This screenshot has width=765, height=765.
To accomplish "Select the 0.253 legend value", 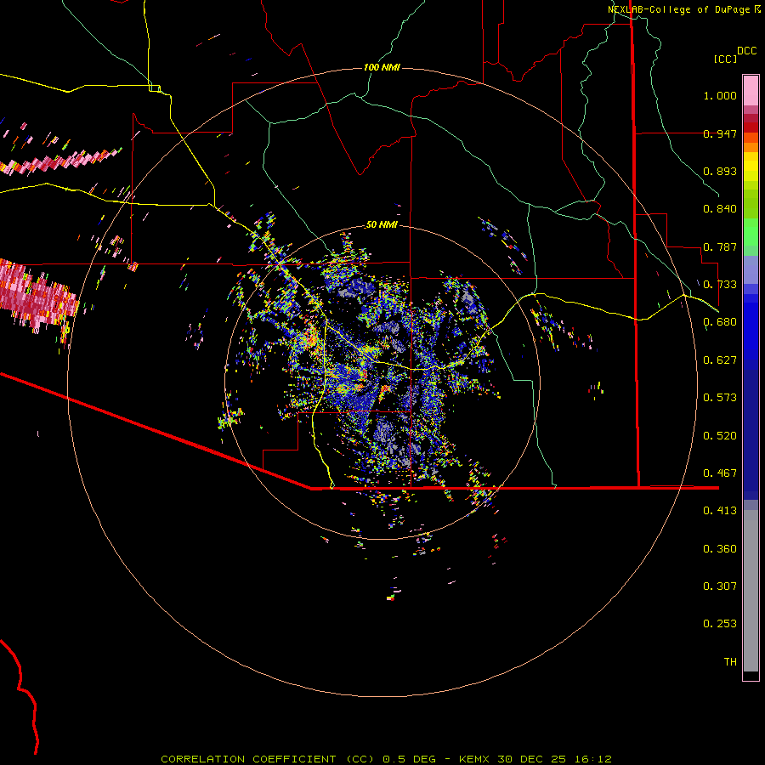I will [x=720, y=624].
